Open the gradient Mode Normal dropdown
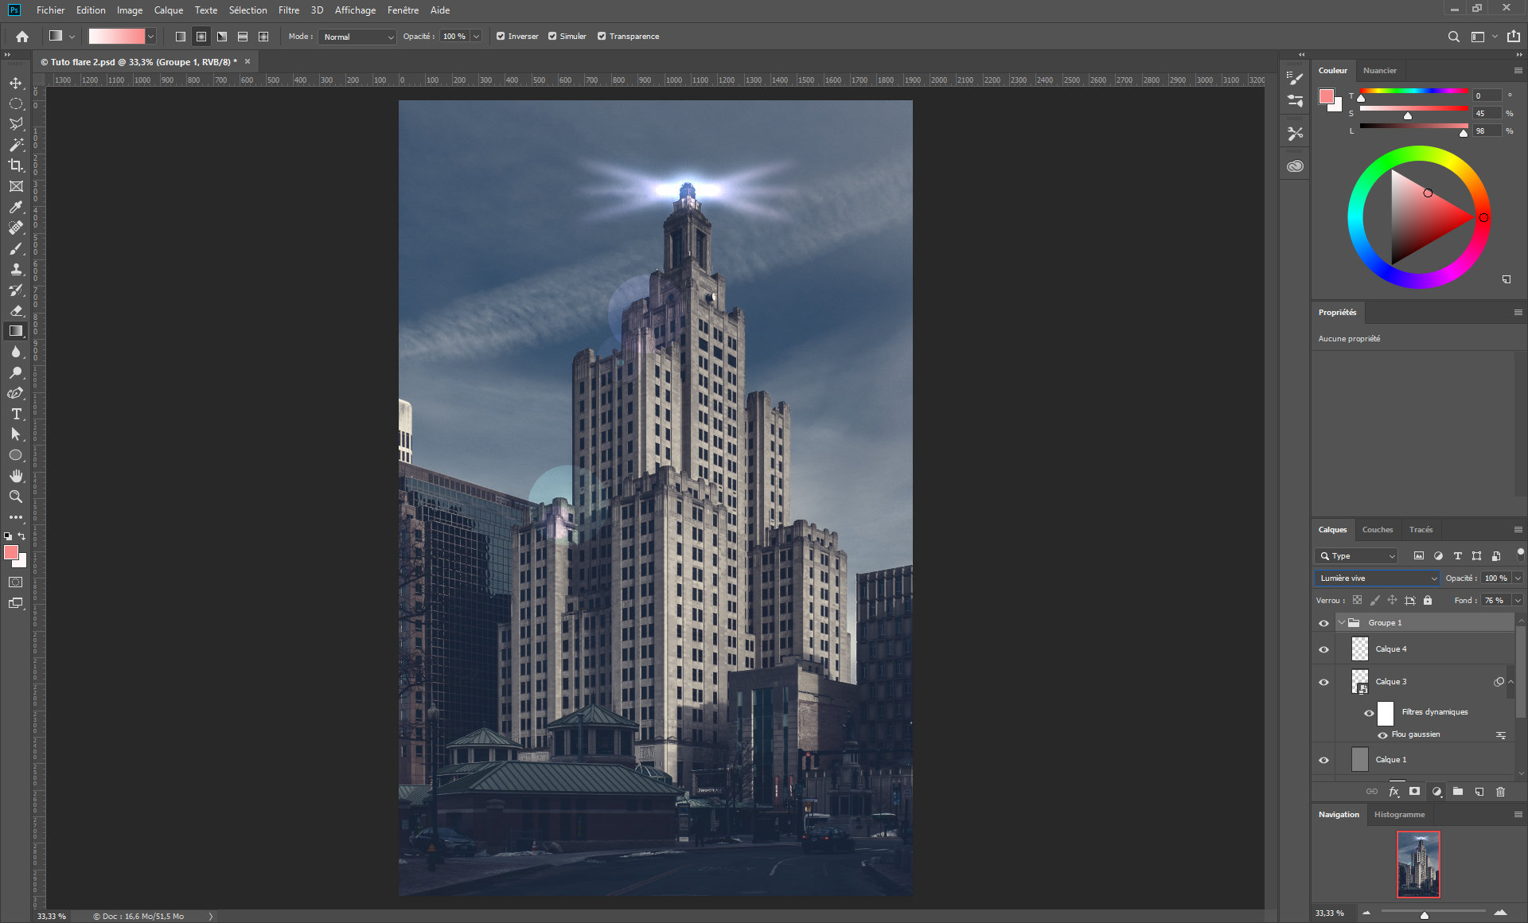This screenshot has width=1528, height=923. [357, 37]
